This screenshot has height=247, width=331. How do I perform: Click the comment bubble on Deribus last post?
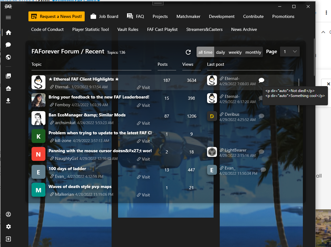261,116
